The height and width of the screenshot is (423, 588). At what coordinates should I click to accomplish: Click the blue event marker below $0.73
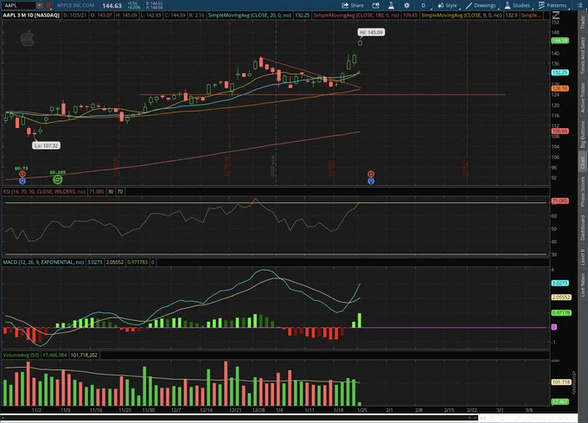coord(22,181)
